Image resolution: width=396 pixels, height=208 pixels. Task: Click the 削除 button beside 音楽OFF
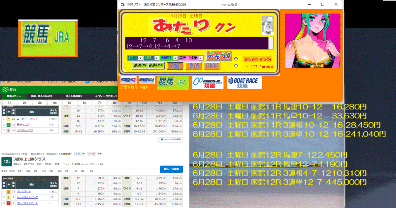175,66
